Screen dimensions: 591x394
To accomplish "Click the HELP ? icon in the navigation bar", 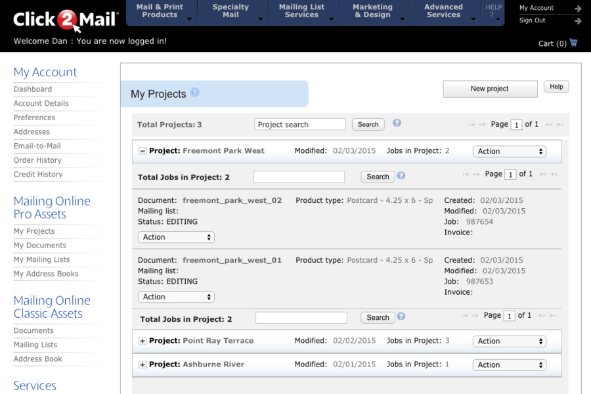I will (493, 11).
